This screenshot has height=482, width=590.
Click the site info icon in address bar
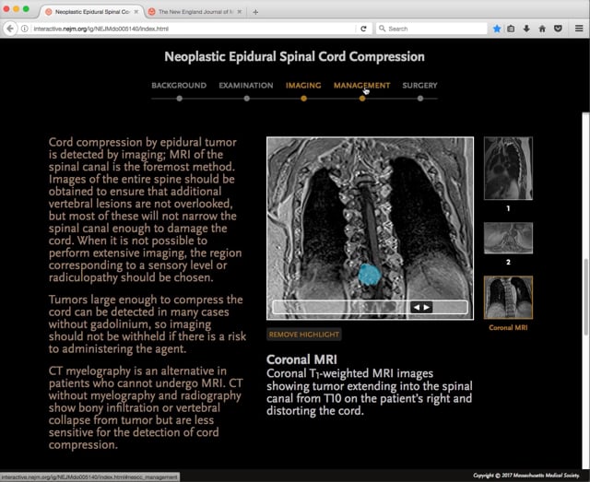25,29
